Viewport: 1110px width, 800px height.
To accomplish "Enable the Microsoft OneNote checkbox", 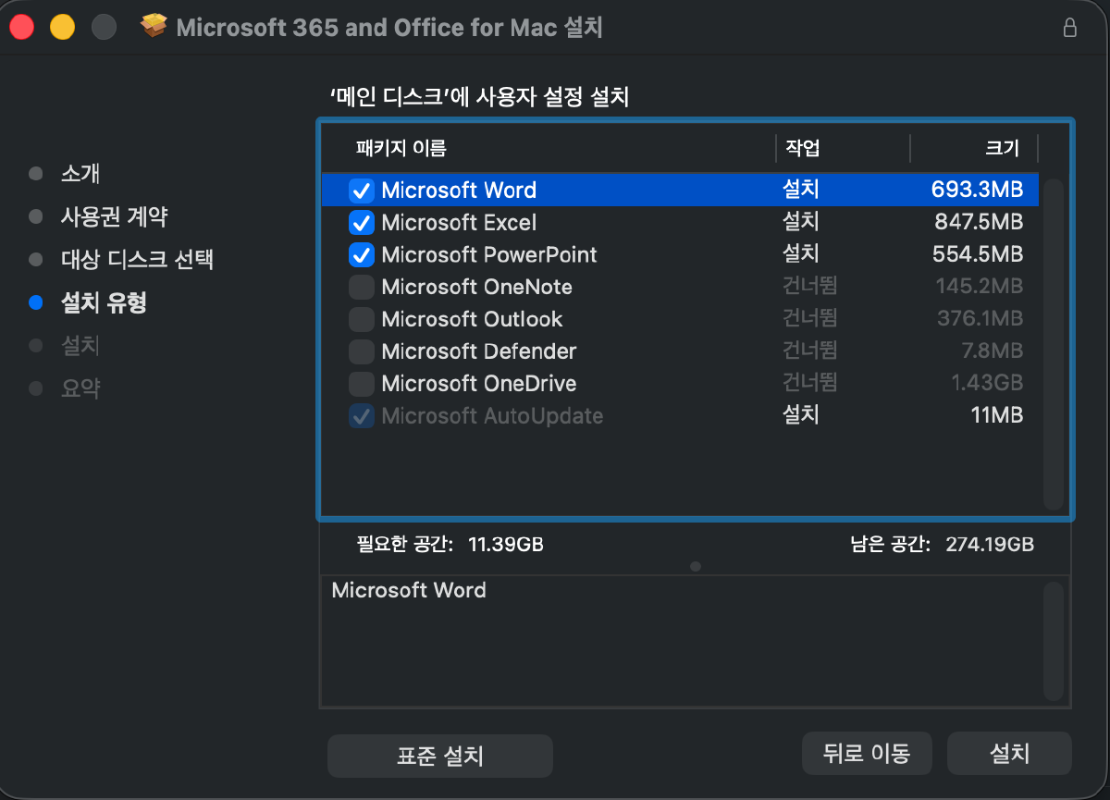I will [362, 287].
